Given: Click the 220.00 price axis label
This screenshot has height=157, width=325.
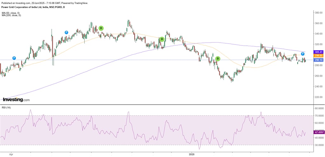Looking at the screenshot, I should tap(319, 97).
